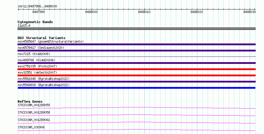This screenshot has height=134, width=264.
Task: Click magenta gene line under STK33|NM_001289059
Action: [136, 108]
